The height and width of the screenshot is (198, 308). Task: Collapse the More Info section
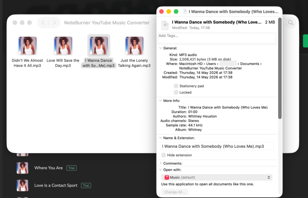coord(160,101)
